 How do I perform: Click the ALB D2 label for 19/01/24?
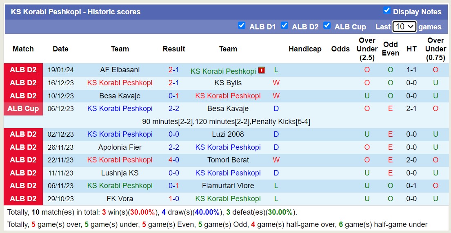click(23, 70)
